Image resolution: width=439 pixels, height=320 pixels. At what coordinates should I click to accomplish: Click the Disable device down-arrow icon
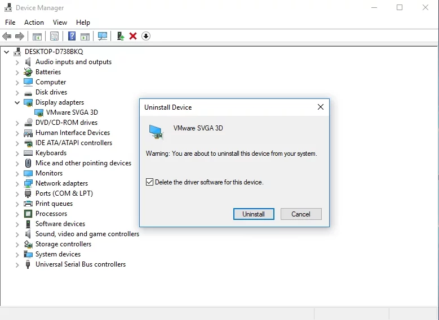click(x=146, y=36)
